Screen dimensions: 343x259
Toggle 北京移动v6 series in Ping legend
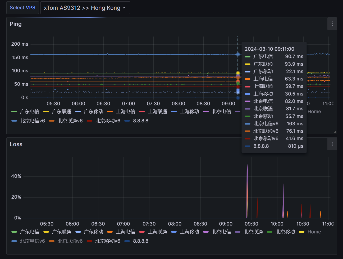tap(108, 121)
